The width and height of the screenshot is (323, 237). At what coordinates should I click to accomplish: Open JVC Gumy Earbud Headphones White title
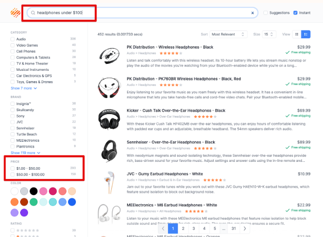[x=165, y=174]
